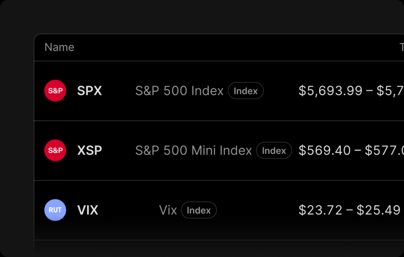Click the blue RUT icon beside VIX
The image size is (404, 257).
55,210
